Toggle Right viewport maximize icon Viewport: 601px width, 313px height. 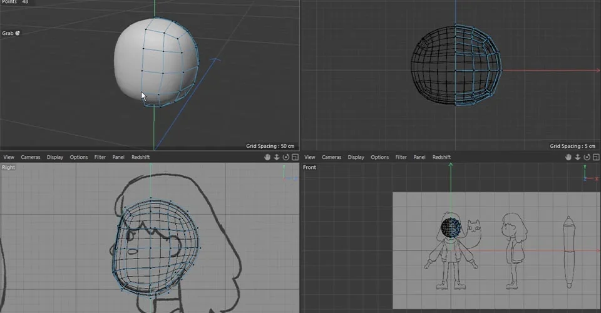click(x=295, y=157)
